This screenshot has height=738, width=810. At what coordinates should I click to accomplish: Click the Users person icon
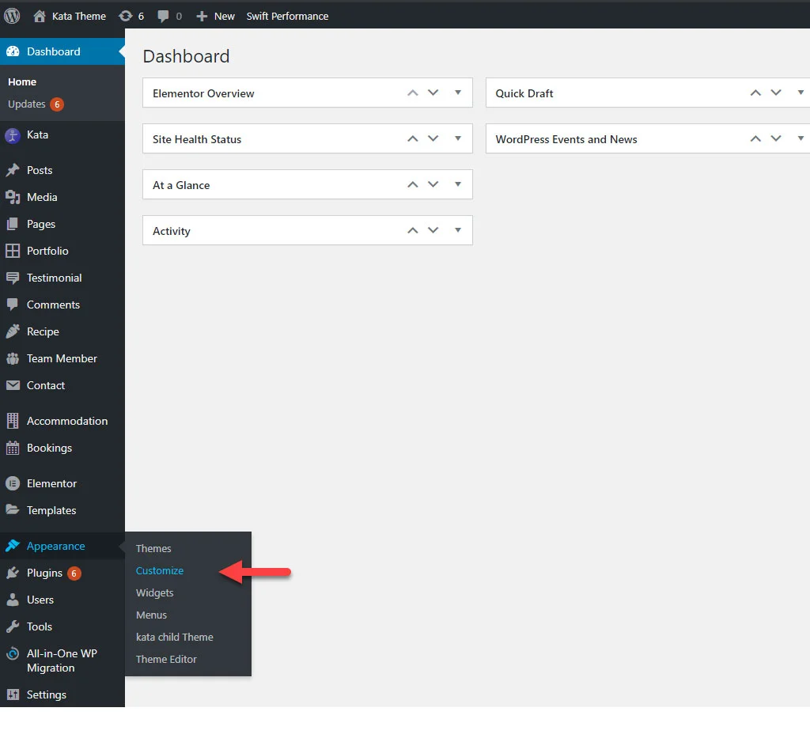13,600
